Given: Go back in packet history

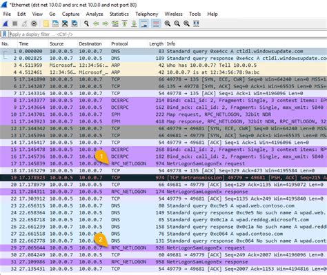Looking at the screenshot, I should click(96, 23).
